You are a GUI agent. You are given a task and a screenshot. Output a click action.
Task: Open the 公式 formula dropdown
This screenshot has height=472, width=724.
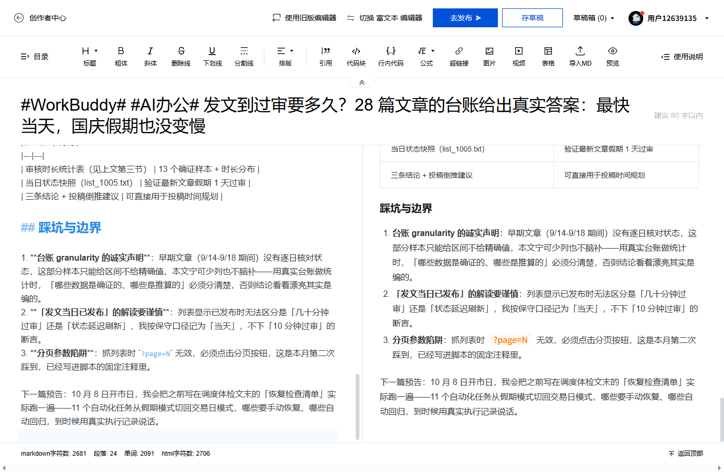coord(427,56)
